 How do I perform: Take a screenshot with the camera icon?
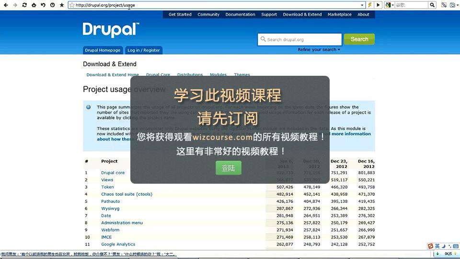(x=452, y=5)
